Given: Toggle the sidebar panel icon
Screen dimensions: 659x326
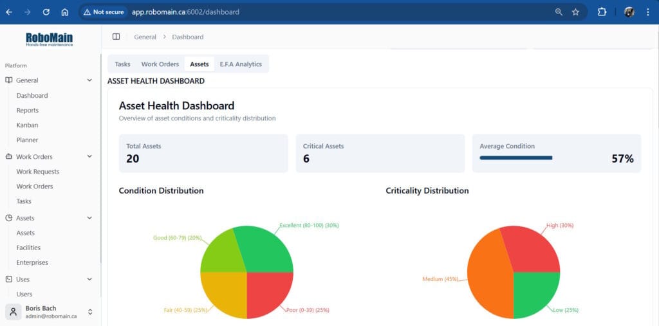Looking at the screenshot, I should click(116, 37).
